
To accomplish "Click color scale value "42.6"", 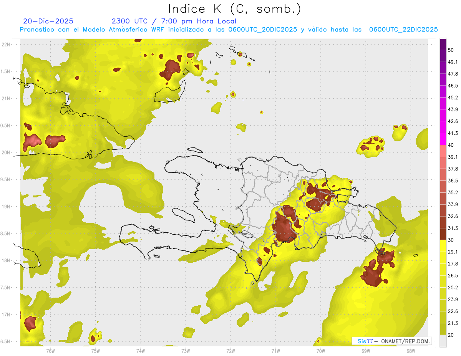I will pyautogui.click(x=453, y=121).
